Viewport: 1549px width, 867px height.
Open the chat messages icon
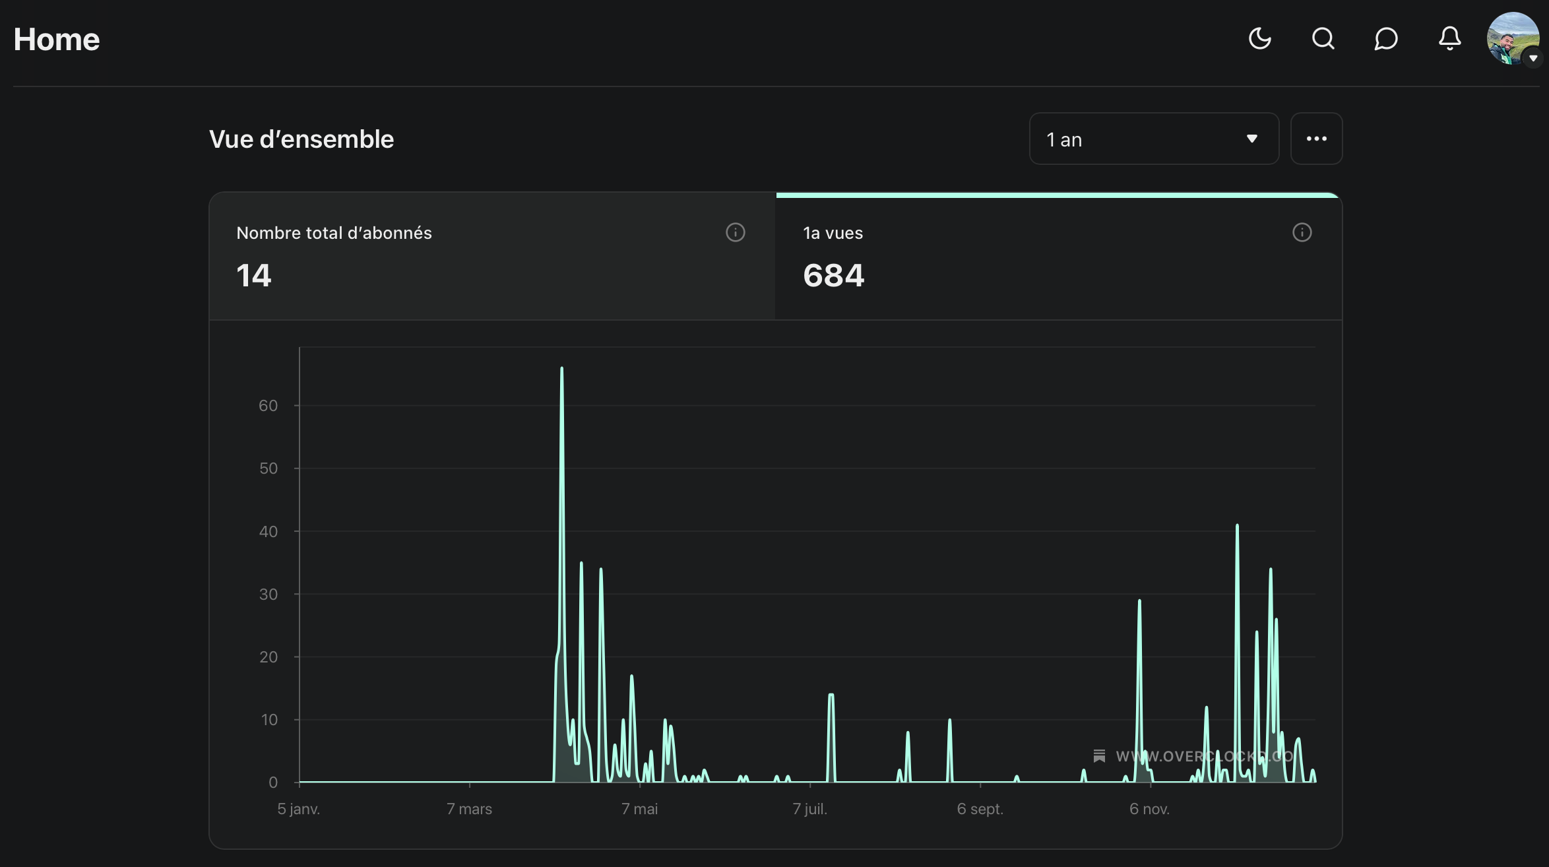tap(1386, 39)
